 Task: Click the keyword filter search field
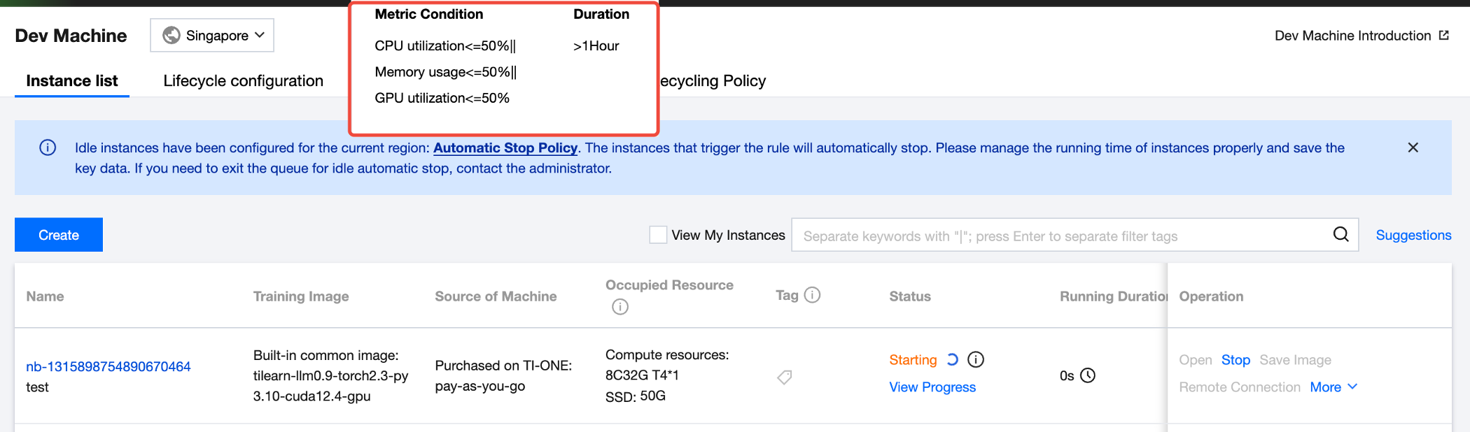[x=1060, y=236]
